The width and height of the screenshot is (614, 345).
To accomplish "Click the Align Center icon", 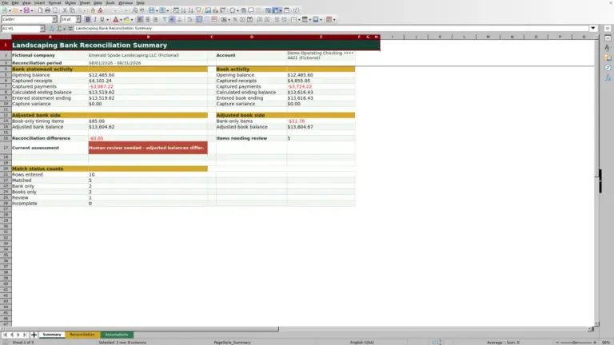I will tap(148, 19).
